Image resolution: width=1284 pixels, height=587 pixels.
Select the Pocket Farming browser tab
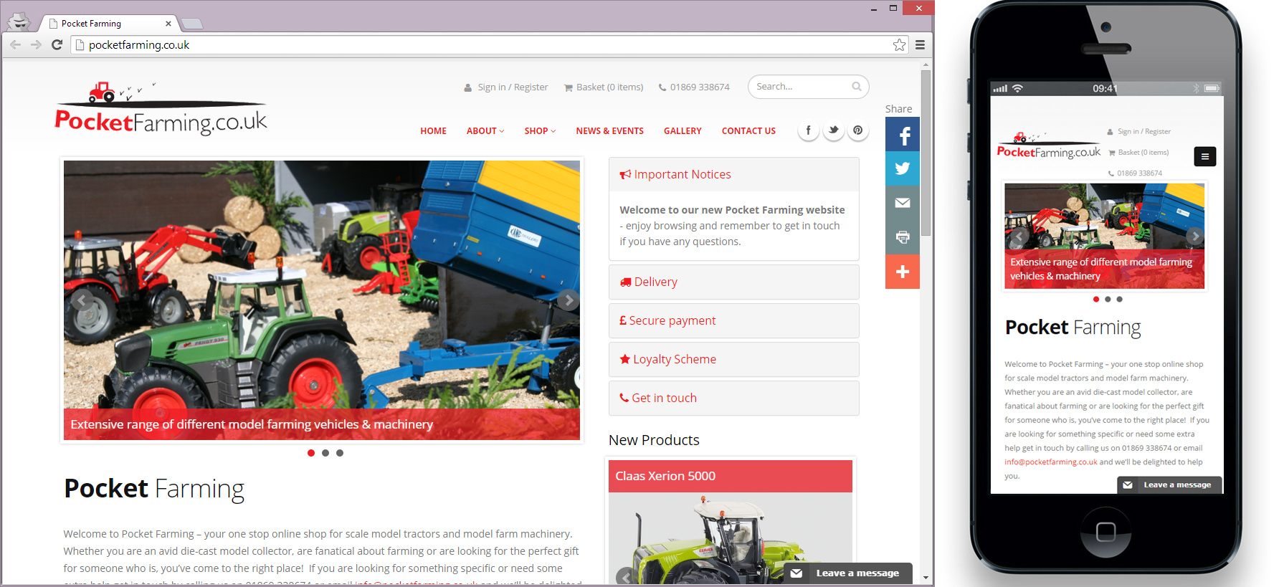pos(108,24)
